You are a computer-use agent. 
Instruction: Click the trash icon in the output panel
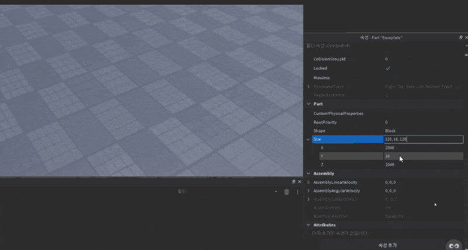pyautogui.click(x=287, y=191)
